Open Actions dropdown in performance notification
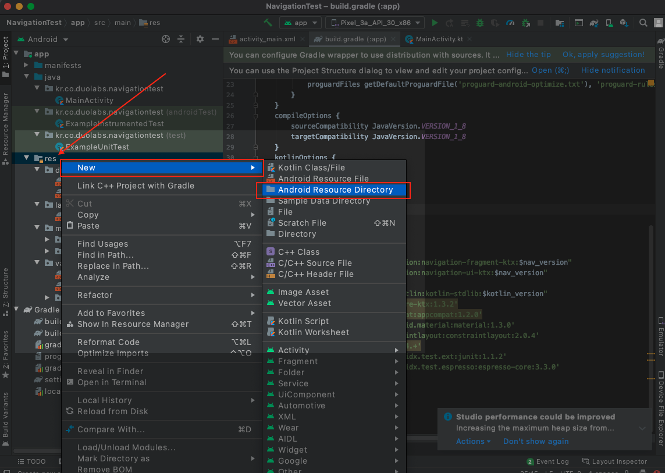The image size is (665, 473). pos(473,441)
